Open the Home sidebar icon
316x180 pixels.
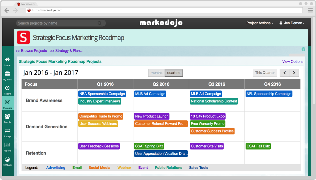[7, 60]
